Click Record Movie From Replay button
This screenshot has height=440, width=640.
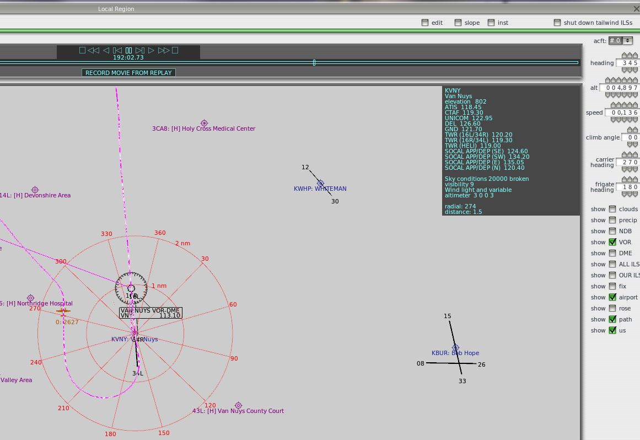pyautogui.click(x=128, y=73)
